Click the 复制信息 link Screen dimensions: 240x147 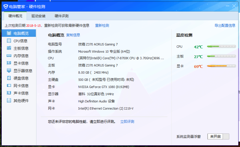click(73, 35)
